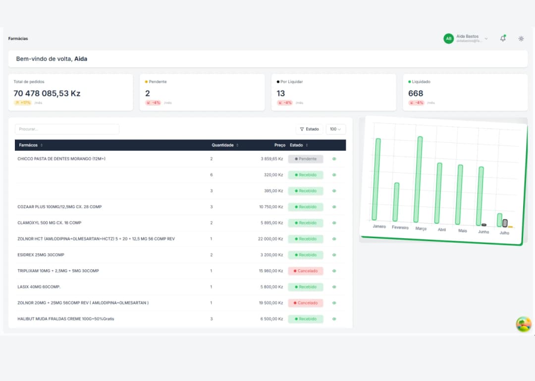Image resolution: width=535 pixels, height=381 pixels.
Task: Sort table by Estado column header
Action: [299, 145]
